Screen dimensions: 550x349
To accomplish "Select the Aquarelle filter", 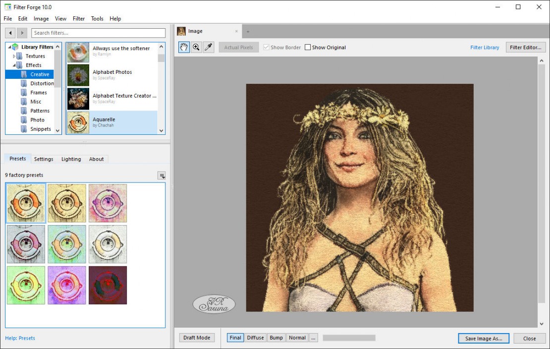I will [112, 122].
